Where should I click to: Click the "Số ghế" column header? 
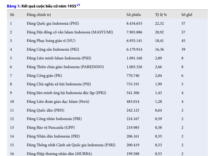click(187, 15)
